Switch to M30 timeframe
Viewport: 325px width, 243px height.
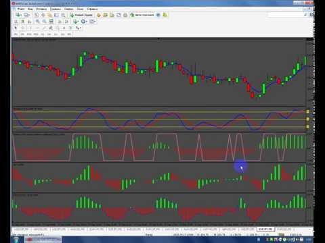(36, 34)
